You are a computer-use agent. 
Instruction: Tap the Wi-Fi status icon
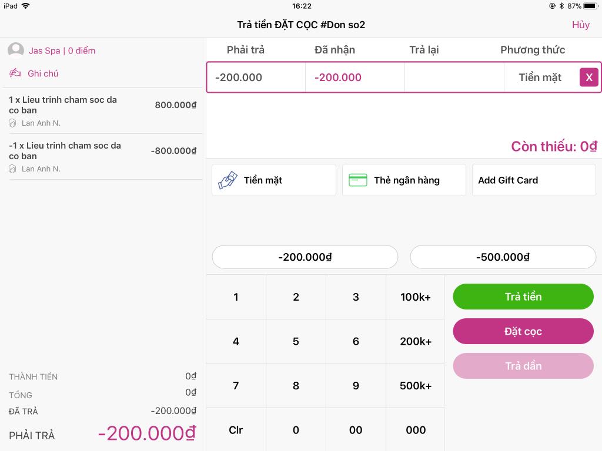[x=25, y=6]
